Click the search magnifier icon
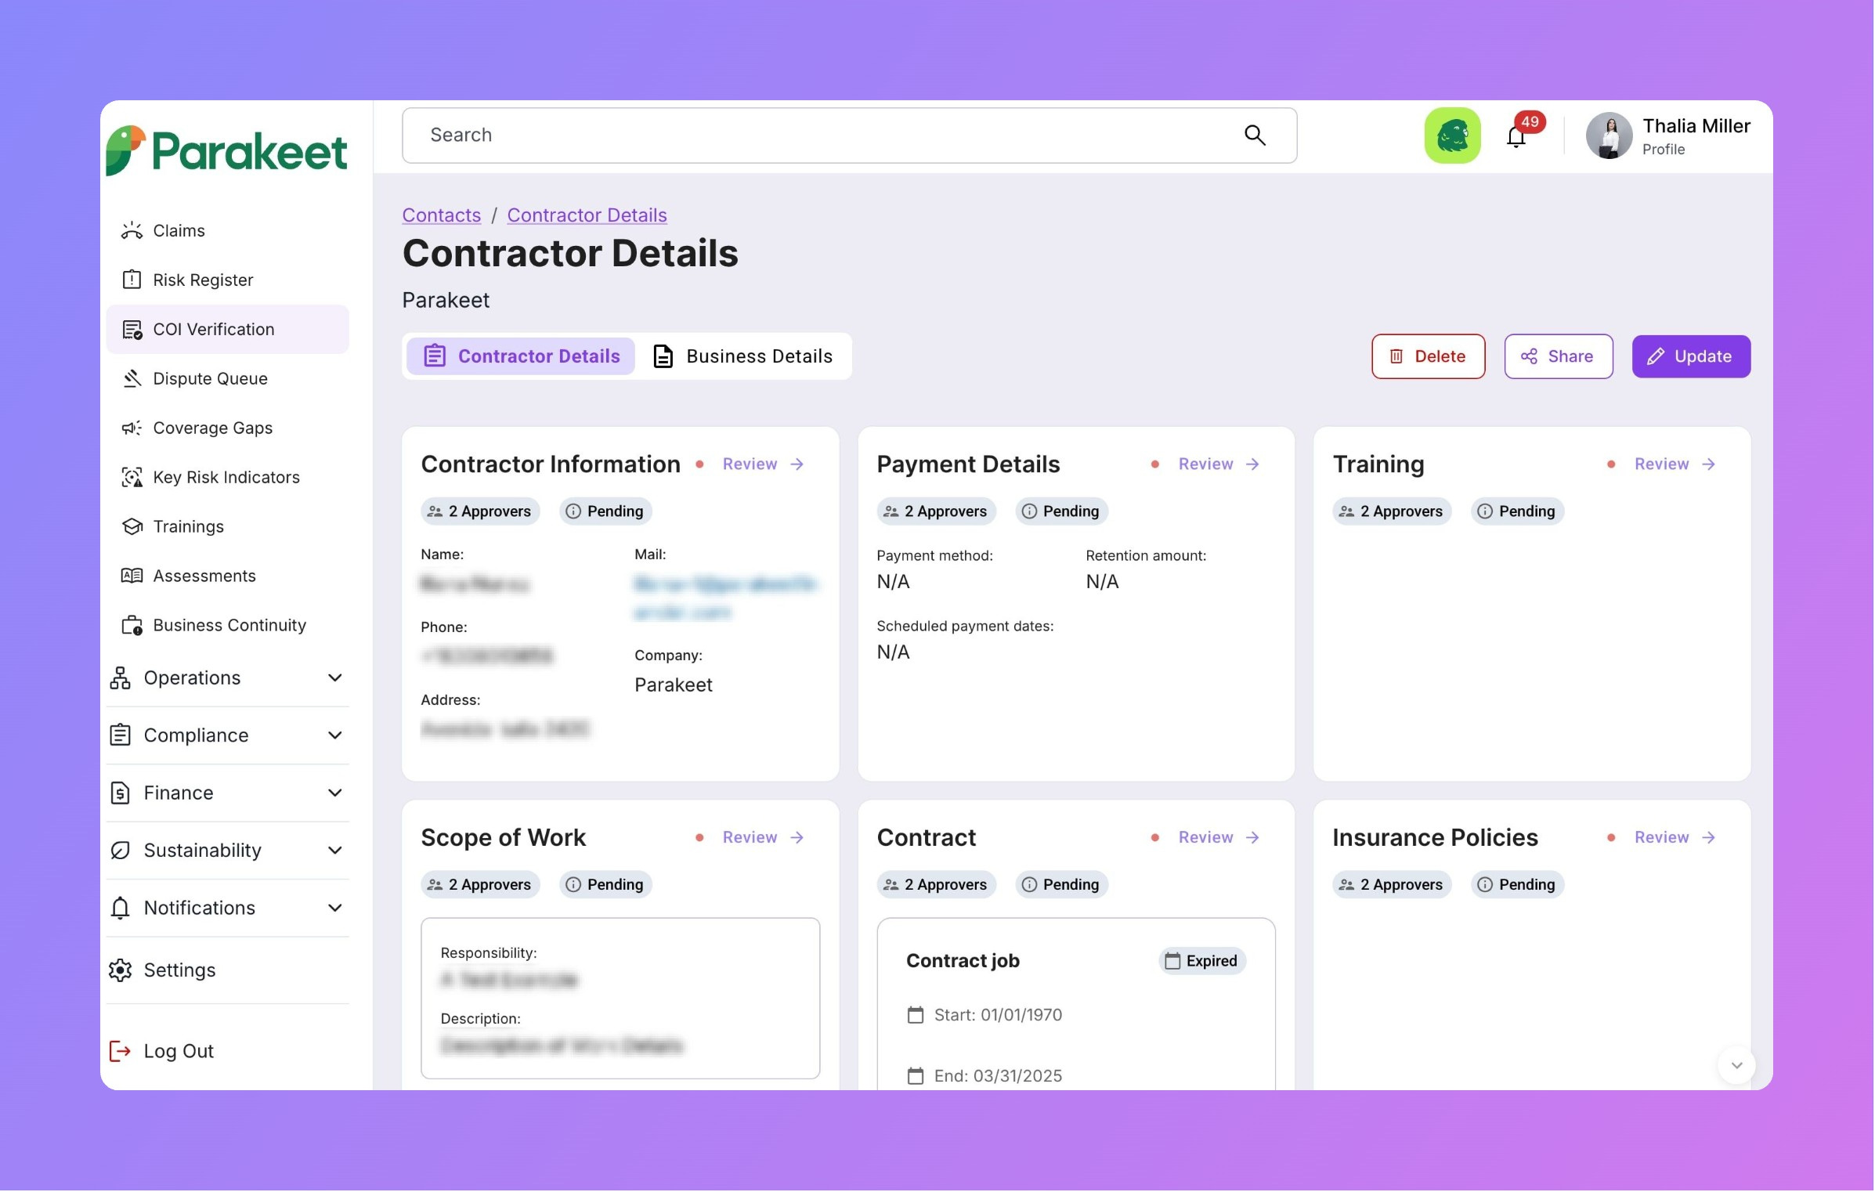Screen dimensions: 1875x1192 tap(1255, 135)
